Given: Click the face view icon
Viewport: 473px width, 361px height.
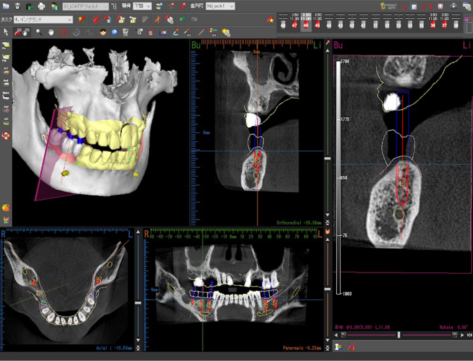Looking at the screenshot, I should [103, 32].
